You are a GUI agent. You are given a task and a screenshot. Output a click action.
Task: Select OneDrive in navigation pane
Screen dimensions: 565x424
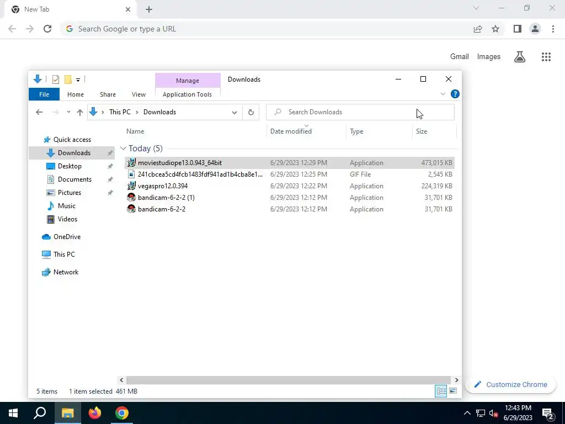tap(67, 237)
